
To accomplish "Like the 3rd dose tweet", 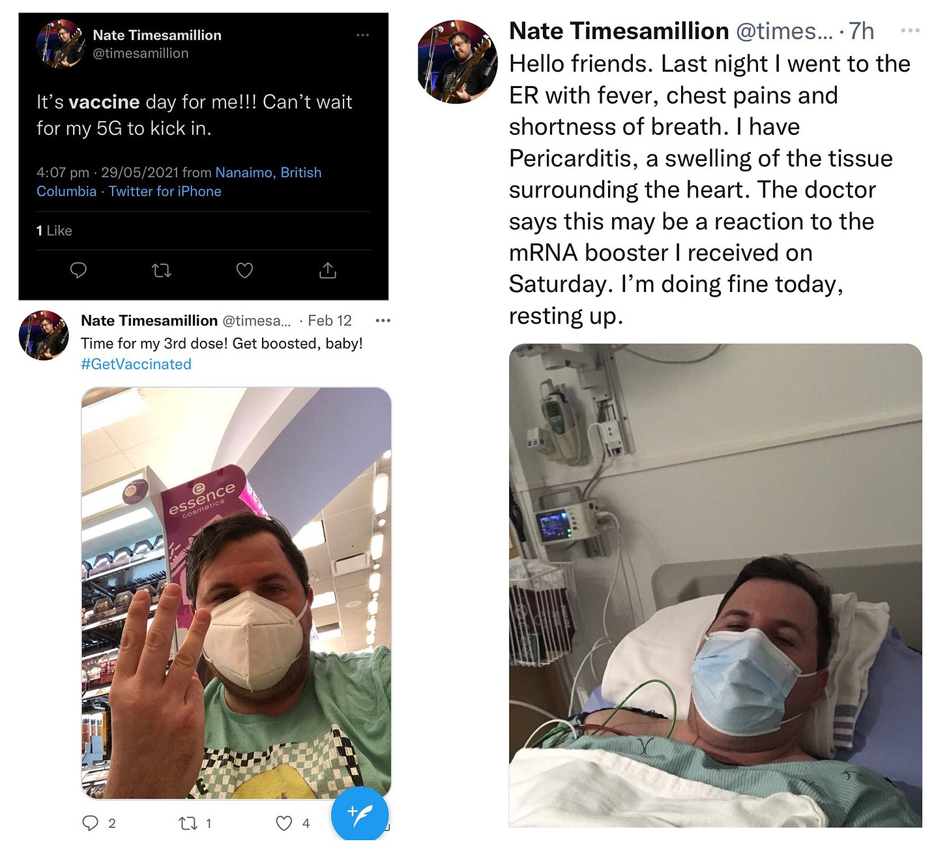I will tap(284, 823).
